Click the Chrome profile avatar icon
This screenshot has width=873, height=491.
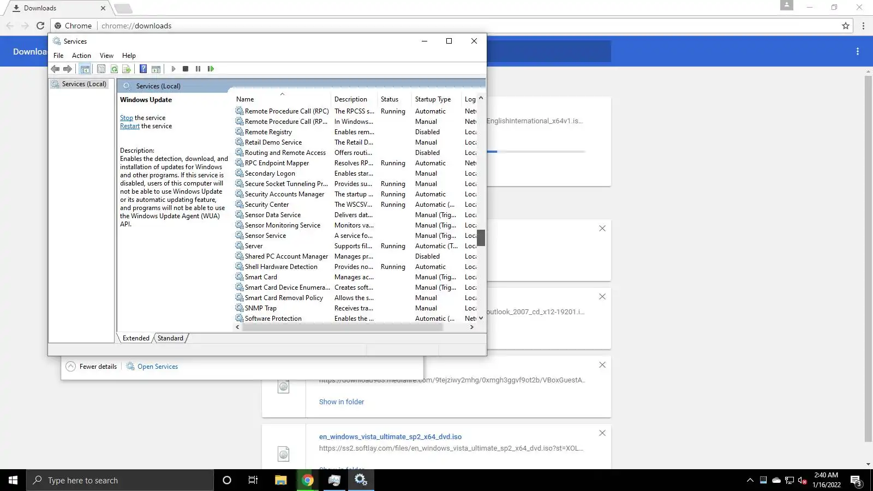click(787, 5)
